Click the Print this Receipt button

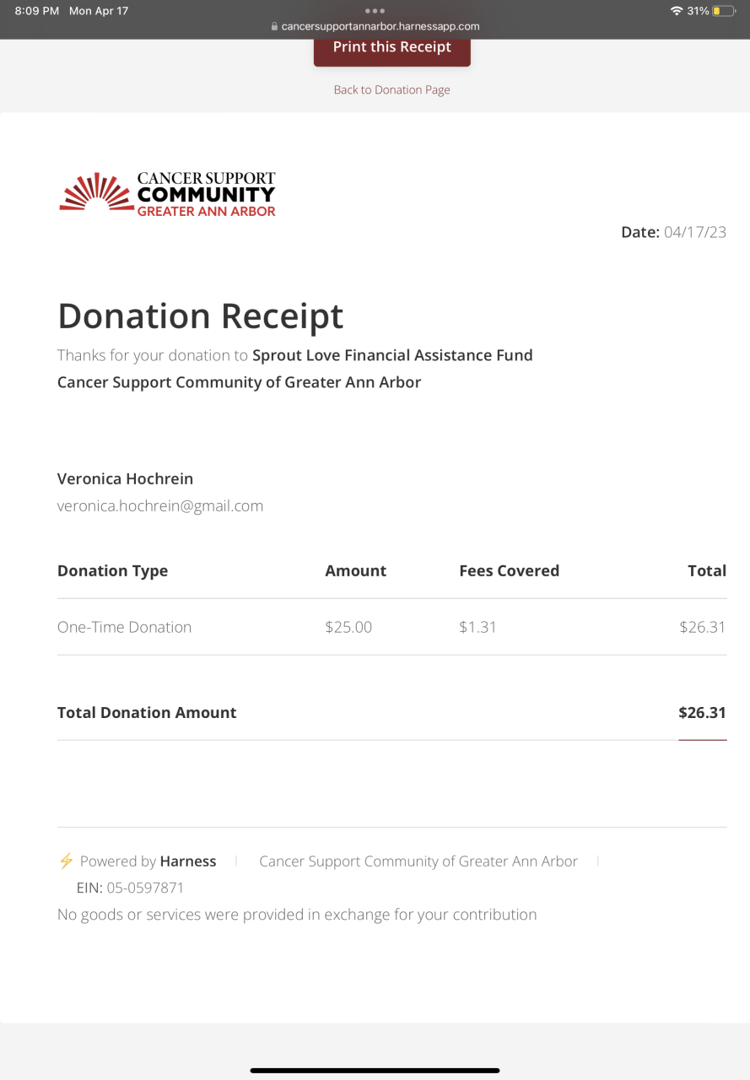391,49
